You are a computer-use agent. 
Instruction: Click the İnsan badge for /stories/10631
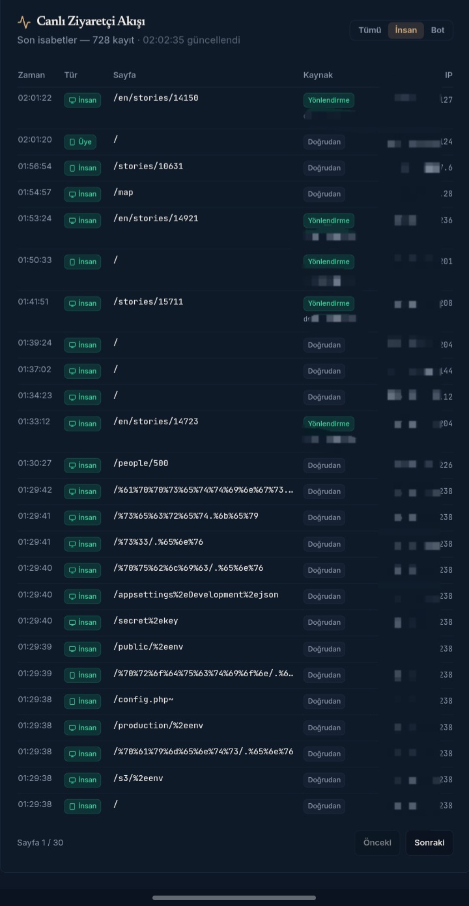82,168
